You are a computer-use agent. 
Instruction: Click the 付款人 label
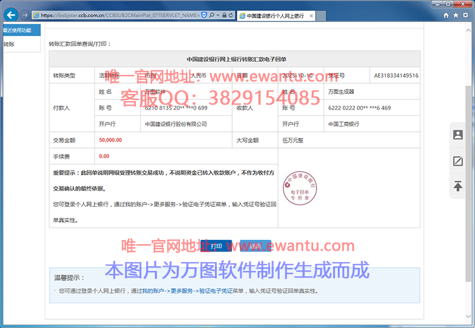pyautogui.click(x=62, y=108)
